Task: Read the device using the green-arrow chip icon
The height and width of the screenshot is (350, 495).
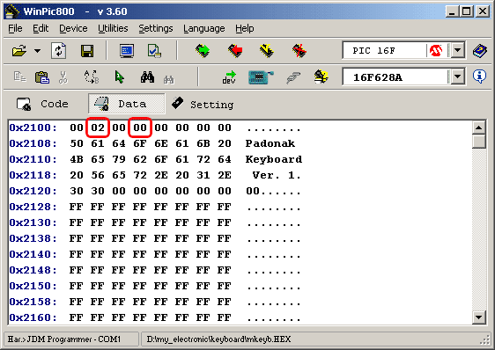Action: 203,51
